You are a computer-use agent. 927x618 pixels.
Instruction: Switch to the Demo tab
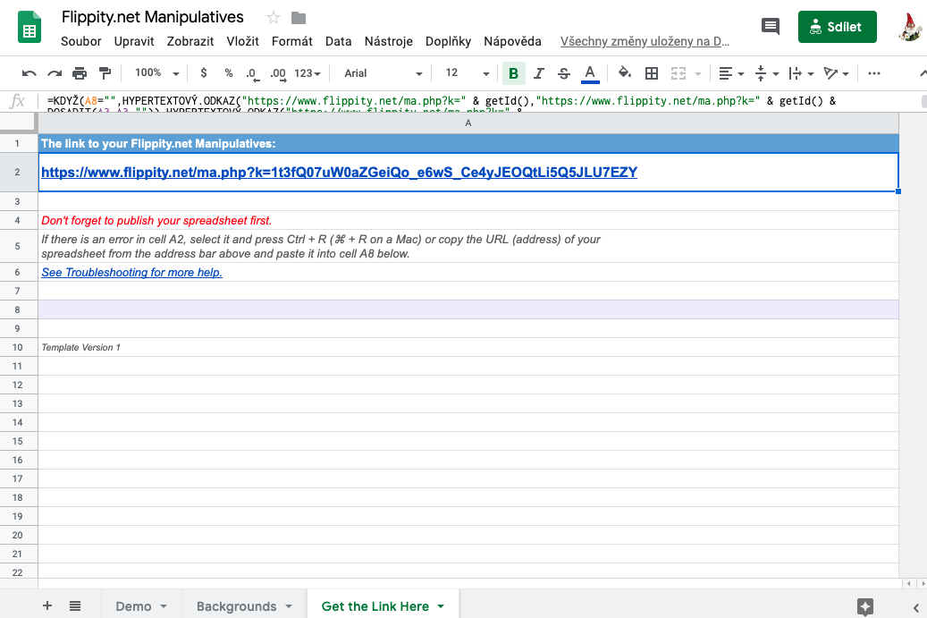[133, 606]
